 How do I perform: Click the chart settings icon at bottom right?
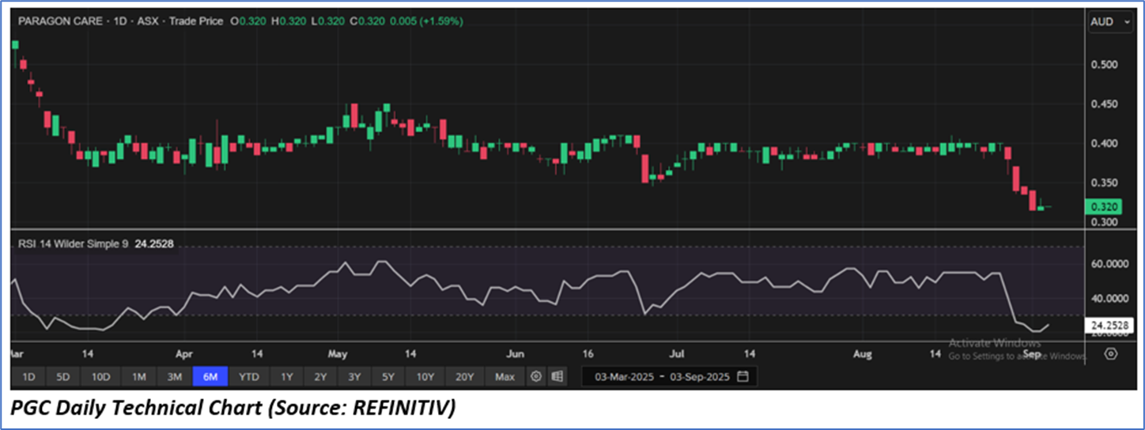click(1111, 354)
